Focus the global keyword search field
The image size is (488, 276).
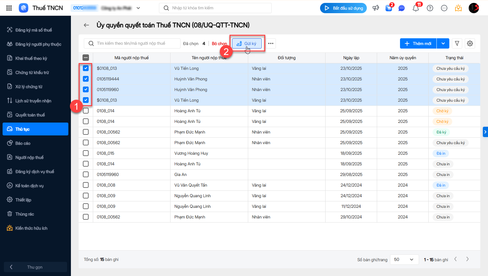[215, 8]
